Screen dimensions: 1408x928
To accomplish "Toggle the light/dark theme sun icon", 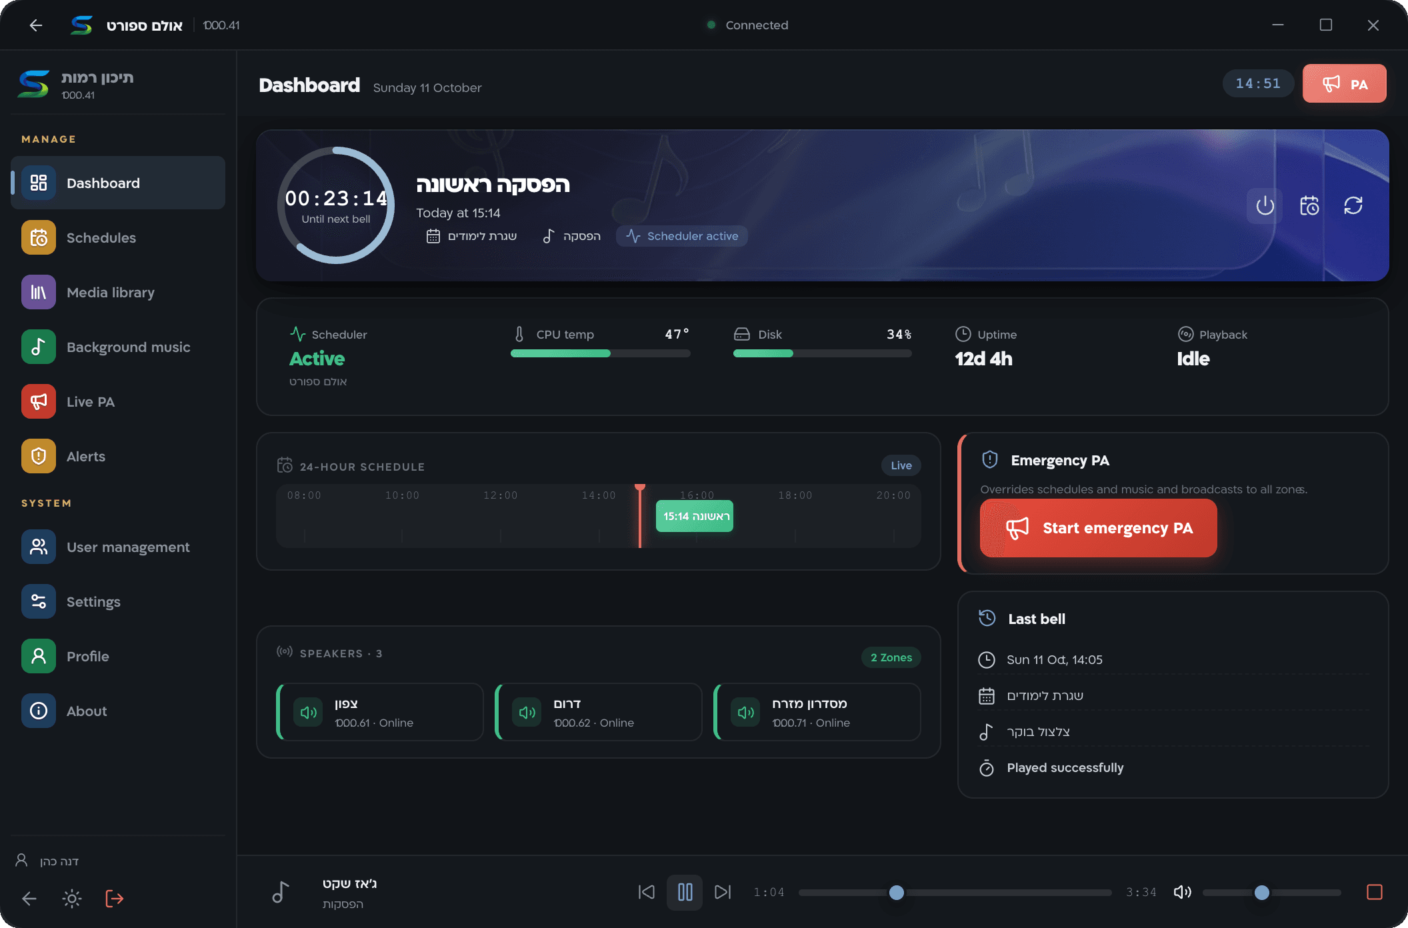I will (72, 899).
